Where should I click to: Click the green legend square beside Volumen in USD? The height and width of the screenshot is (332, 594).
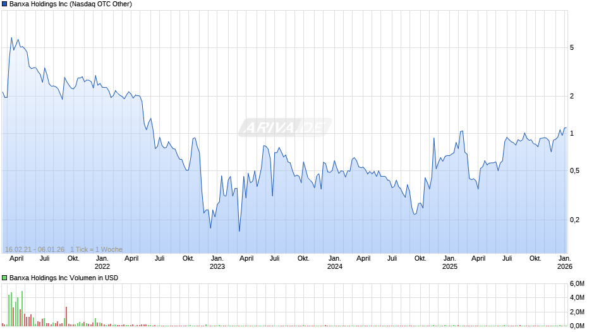click(4, 278)
